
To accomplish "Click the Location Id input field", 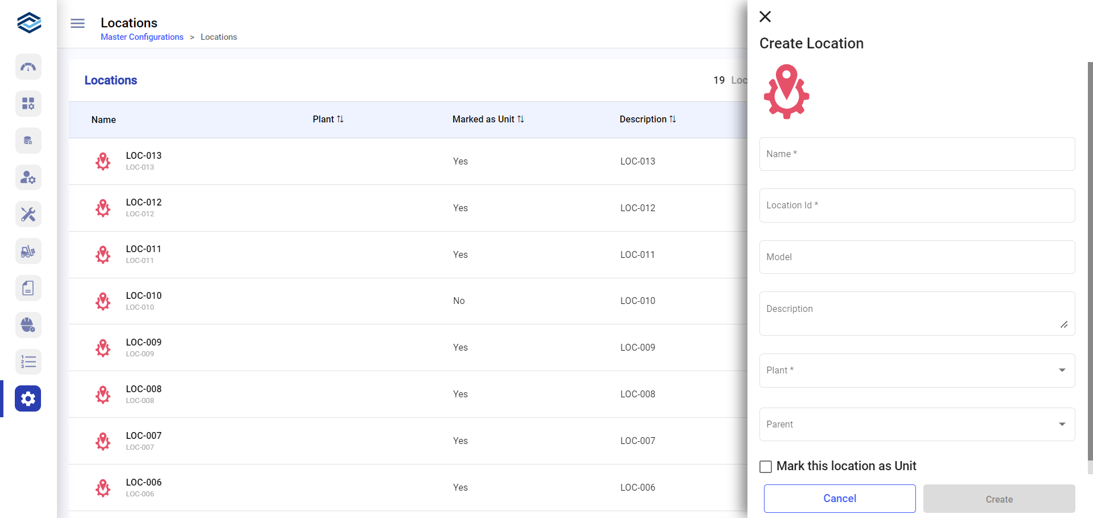I will click(917, 205).
